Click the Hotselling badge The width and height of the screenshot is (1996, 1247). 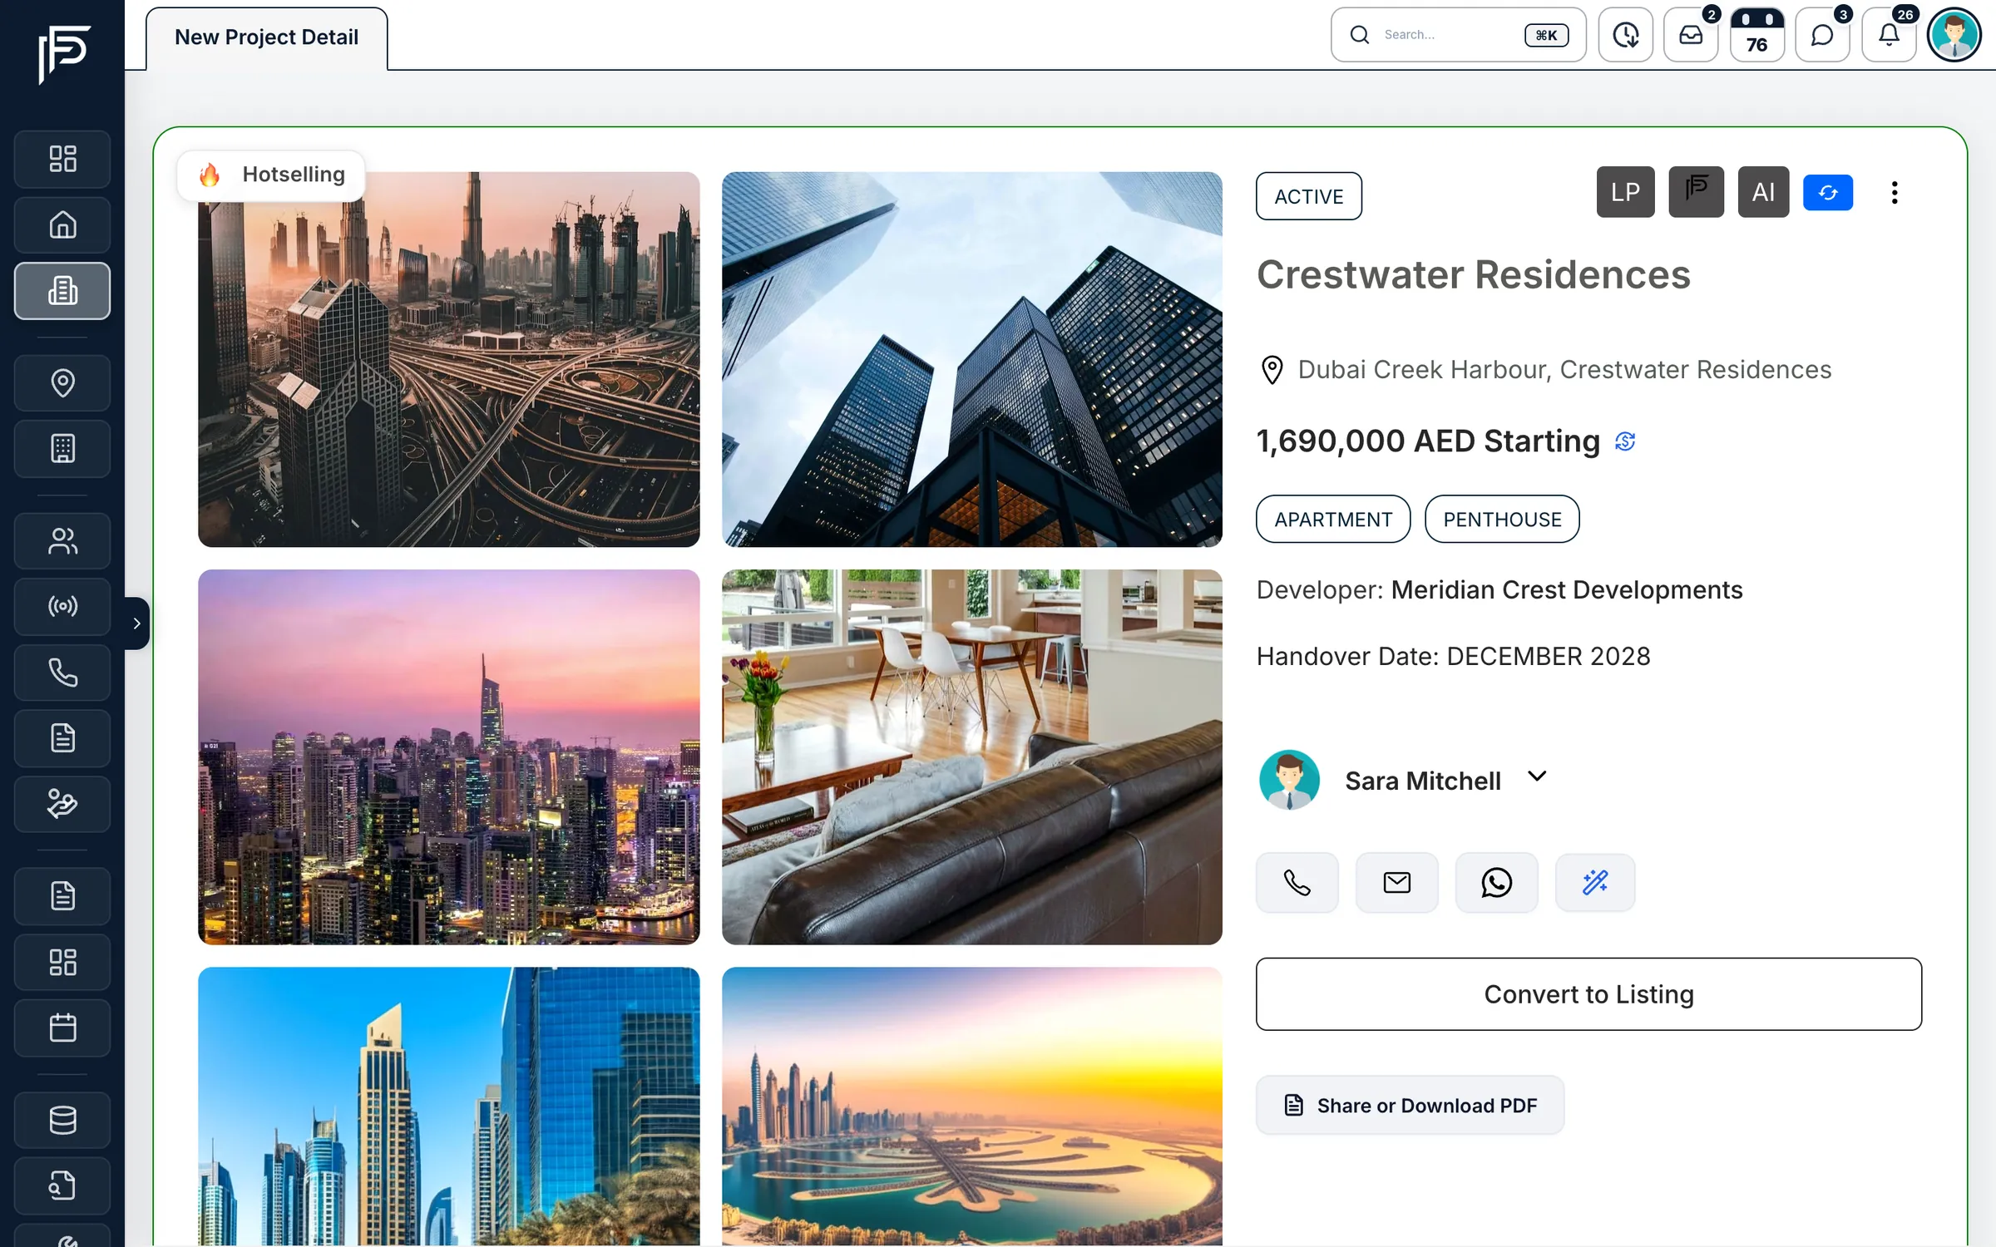click(x=271, y=175)
